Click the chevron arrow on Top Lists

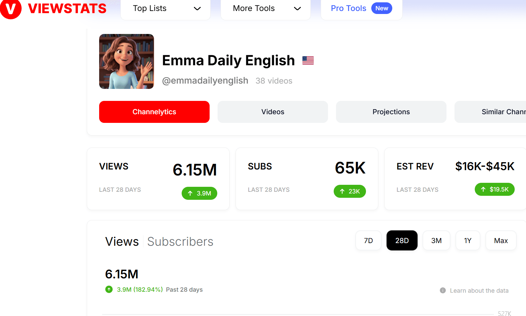click(x=197, y=9)
